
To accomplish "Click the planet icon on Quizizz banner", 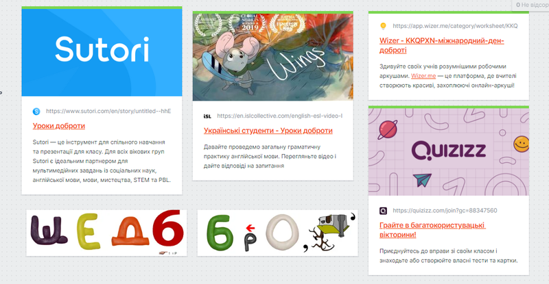I will 388,129.
